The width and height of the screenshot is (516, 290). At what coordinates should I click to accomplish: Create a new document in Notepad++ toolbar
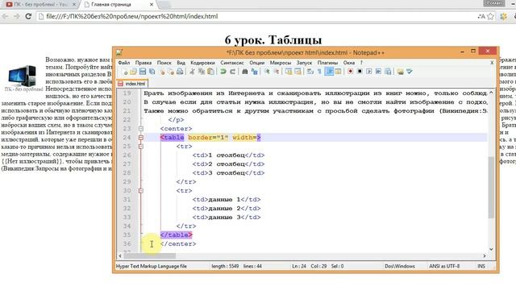coord(125,72)
